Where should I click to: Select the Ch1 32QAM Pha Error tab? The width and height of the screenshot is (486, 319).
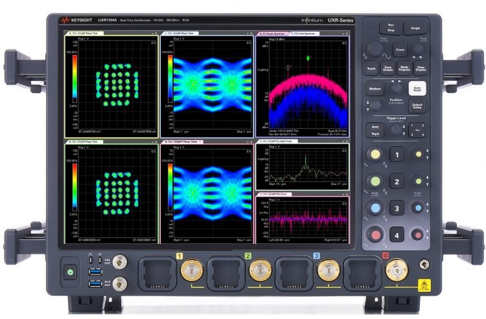pos(274,194)
